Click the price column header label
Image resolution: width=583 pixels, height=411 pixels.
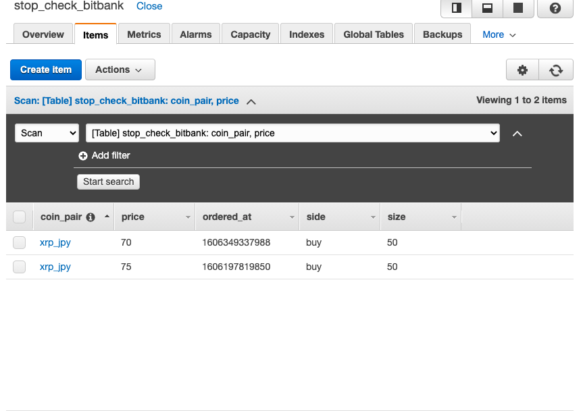click(x=132, y=217)
